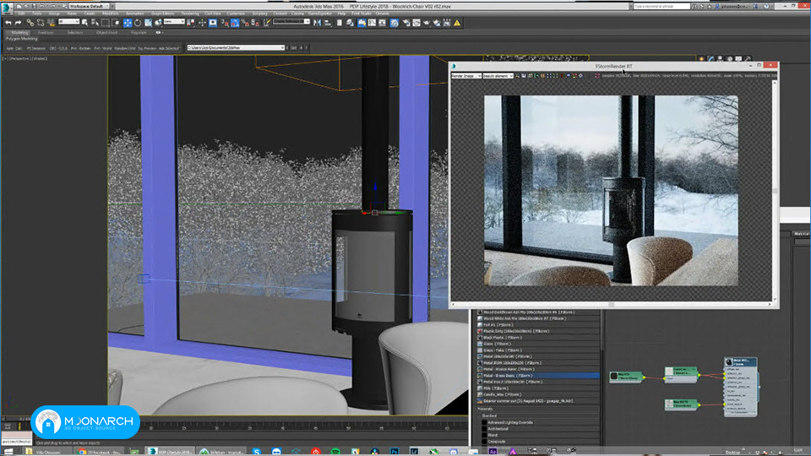Screen dimensions: 811x456
Task: Open Select by Name dialog
Action: point(95,23)
